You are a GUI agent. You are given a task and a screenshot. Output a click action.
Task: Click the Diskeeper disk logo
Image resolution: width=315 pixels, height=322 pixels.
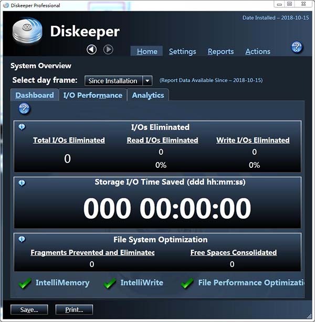27,31
